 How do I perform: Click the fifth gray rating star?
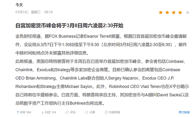[188, 12]
